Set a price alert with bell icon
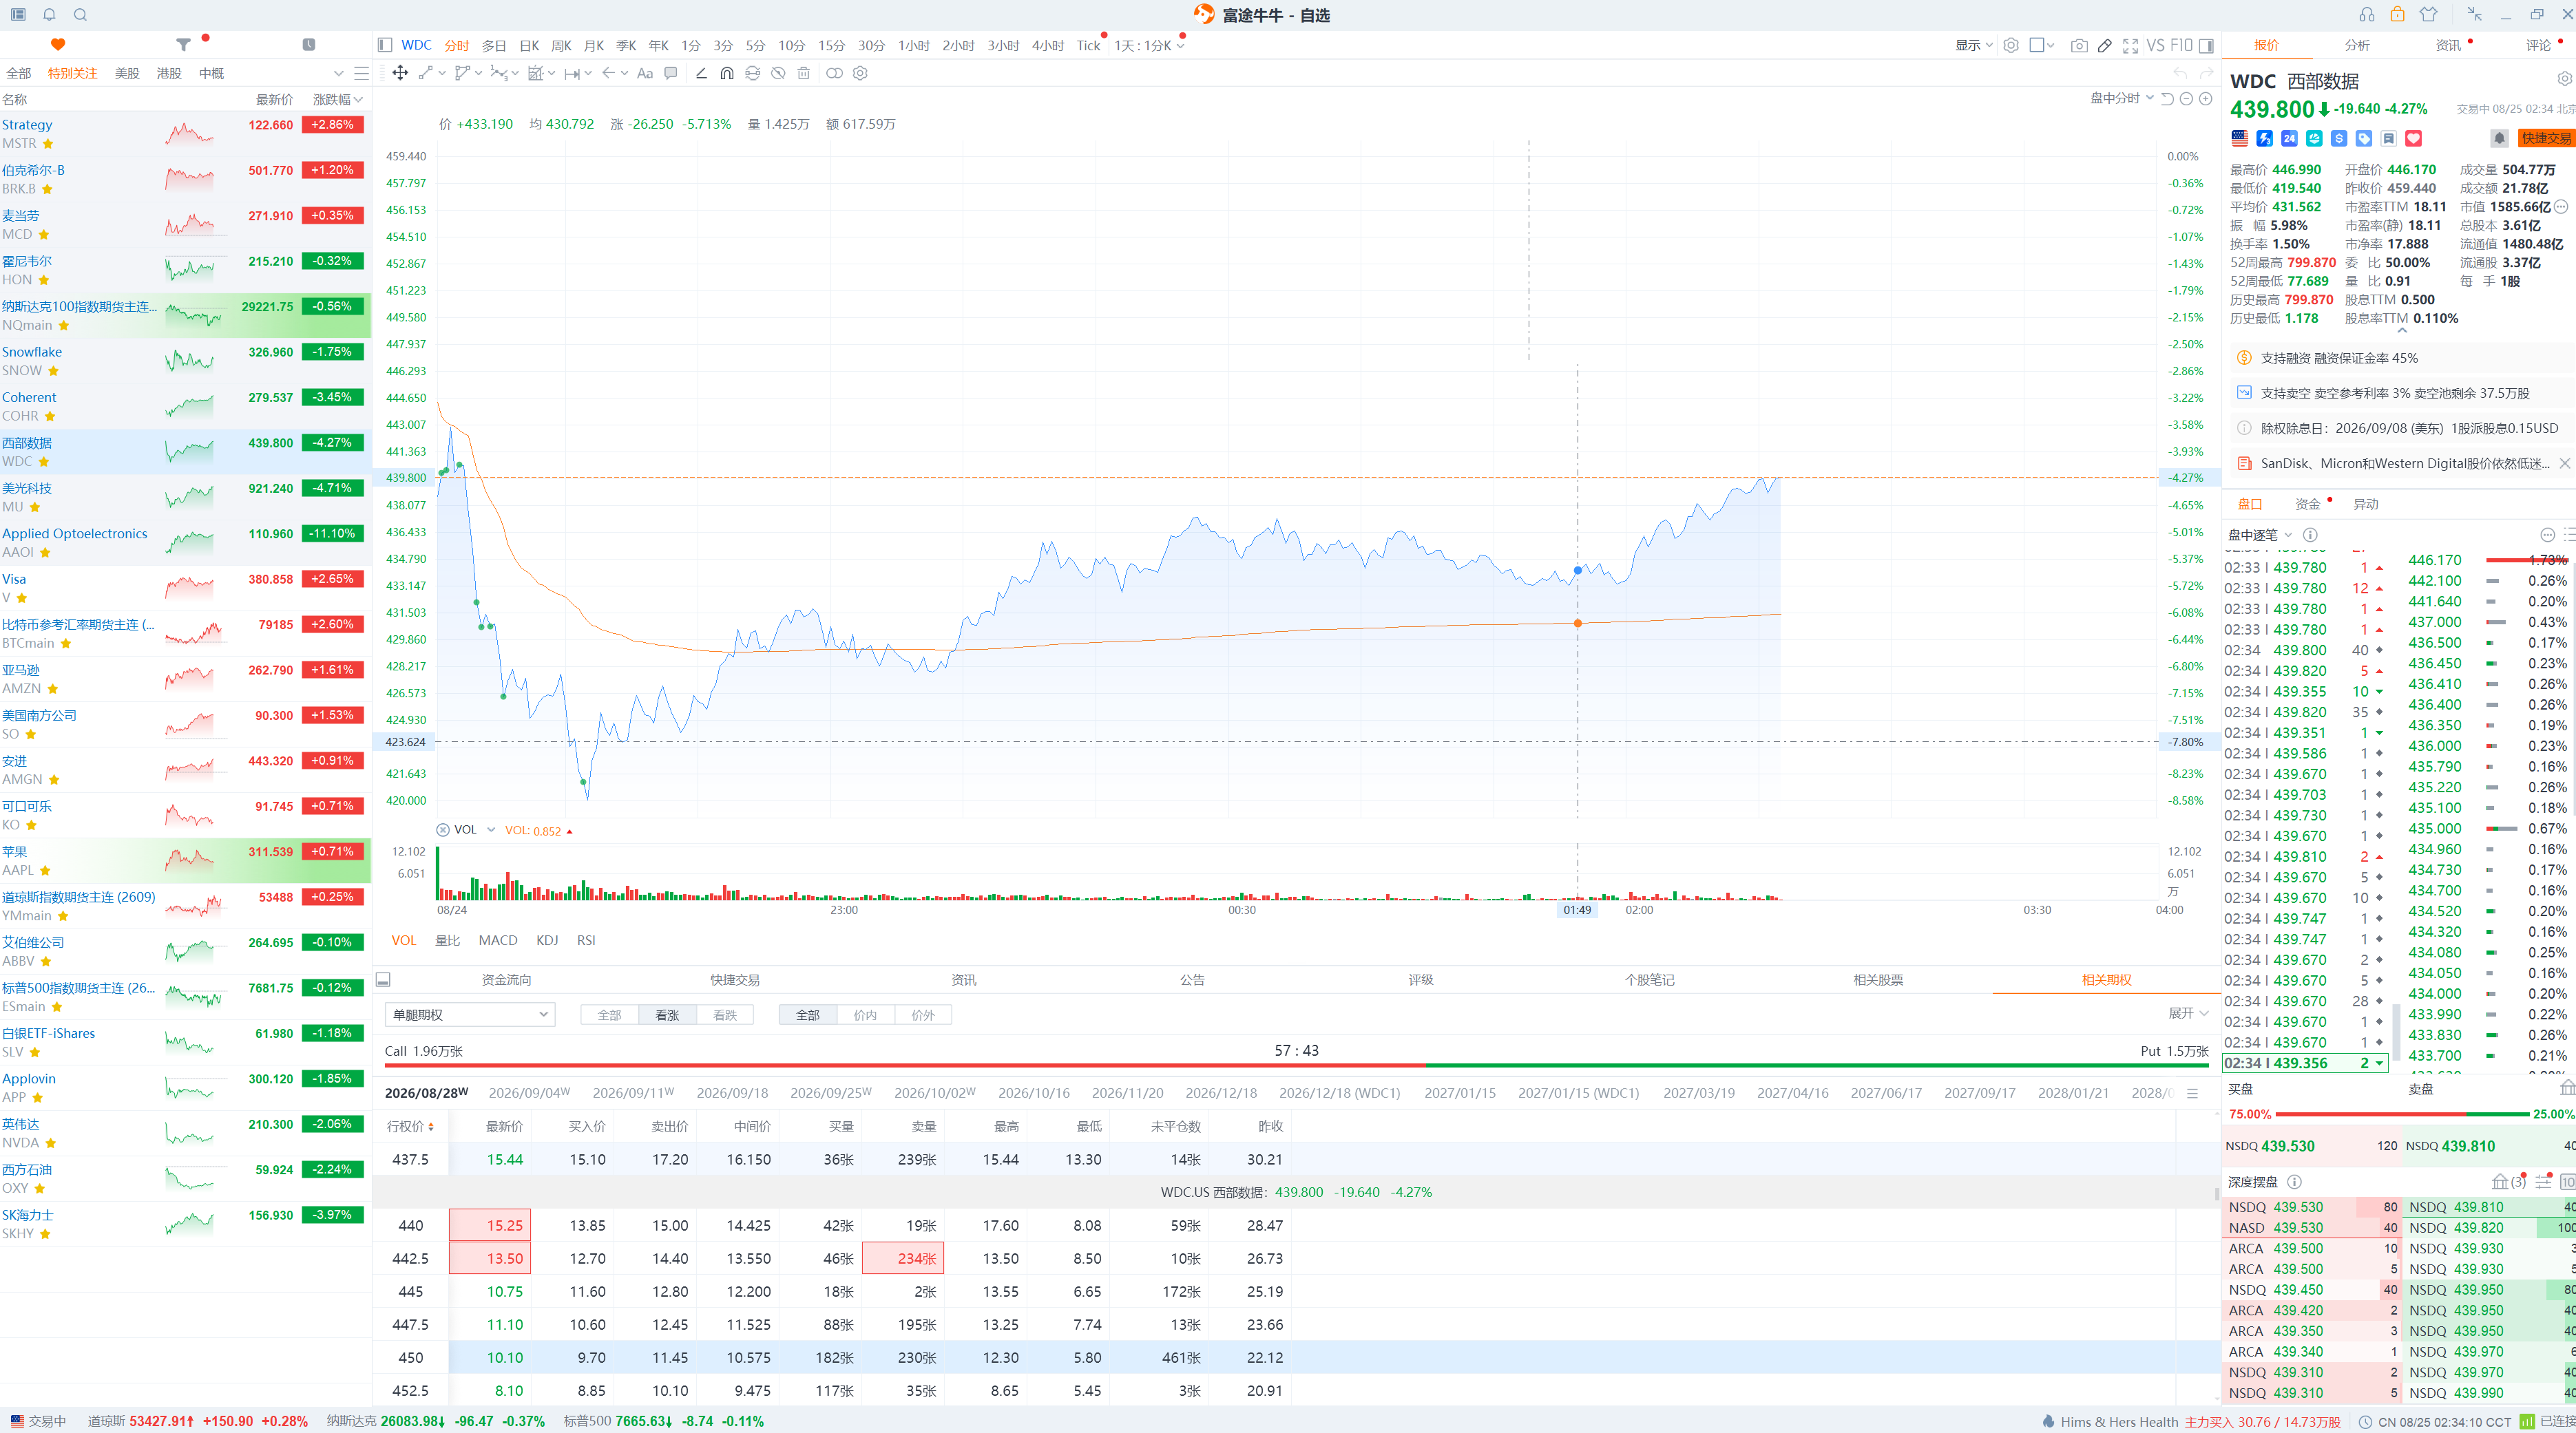The image size is (2576, 1433). [2499, 138]
